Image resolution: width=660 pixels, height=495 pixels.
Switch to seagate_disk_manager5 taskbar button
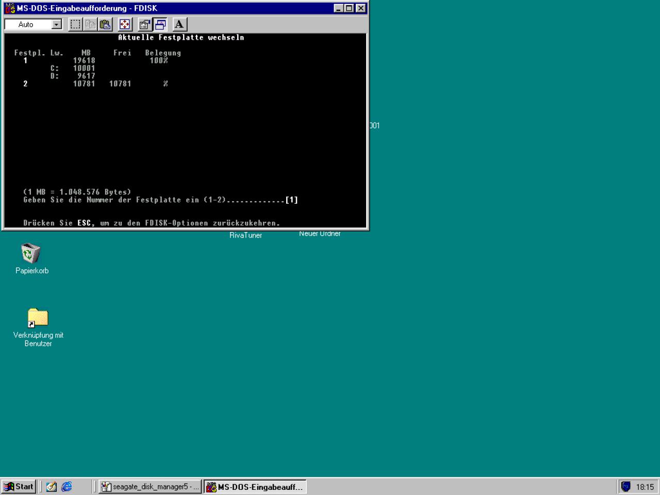pyautogui.click(x=150, y=487)
